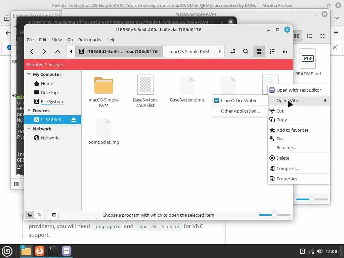Select Delete in the context menu
Screen dimensions: 344x258
(299, 158)
